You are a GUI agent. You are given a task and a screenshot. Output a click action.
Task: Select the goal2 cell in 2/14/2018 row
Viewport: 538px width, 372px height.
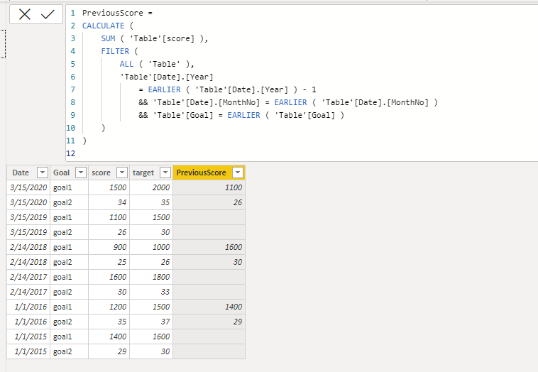69,262
